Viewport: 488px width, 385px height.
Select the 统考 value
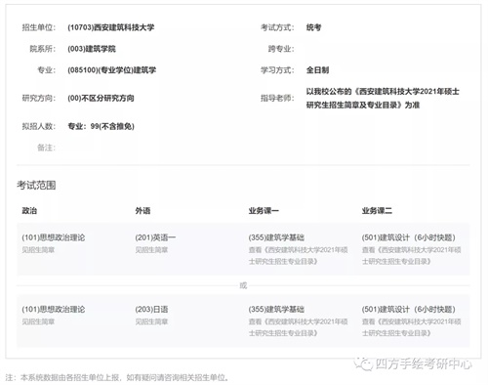click(313, 27)
